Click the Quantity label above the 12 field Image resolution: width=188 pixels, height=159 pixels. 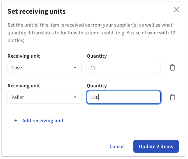(97, 56)
